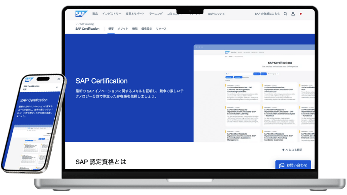The image size is (347, 195).
Task: Switch to the 機能 tab
Action: pyautogui.click(x=135, y=29)
